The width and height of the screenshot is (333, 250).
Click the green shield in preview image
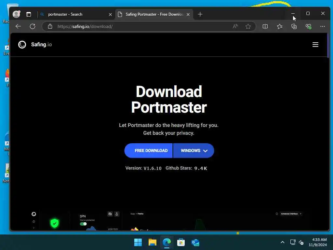[55, 223]
